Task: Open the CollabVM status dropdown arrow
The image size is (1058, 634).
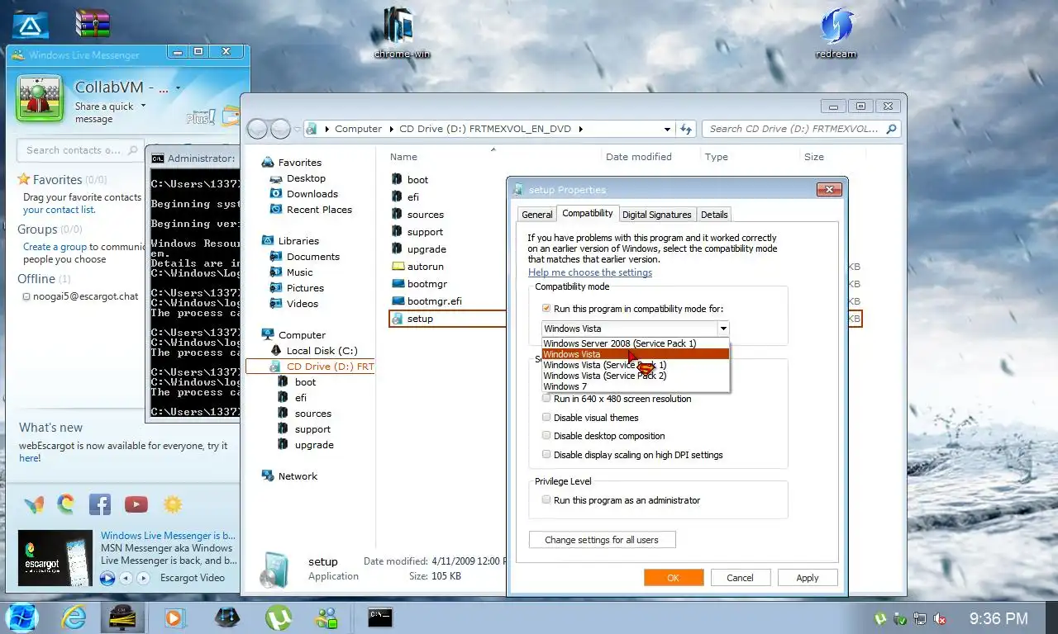Action: click(x=178, y=88)
